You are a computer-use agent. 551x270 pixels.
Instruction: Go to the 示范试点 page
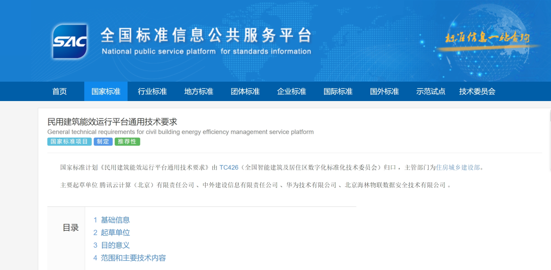[431, 91]
